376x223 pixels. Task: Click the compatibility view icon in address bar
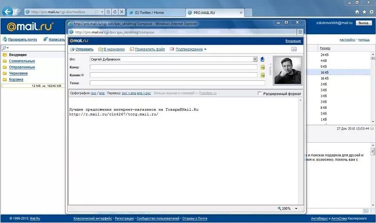pos(109,12)
